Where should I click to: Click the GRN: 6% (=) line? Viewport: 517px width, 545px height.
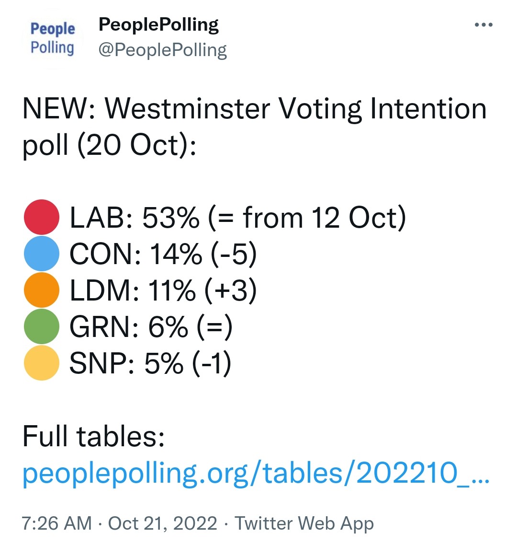click(151, 327)
